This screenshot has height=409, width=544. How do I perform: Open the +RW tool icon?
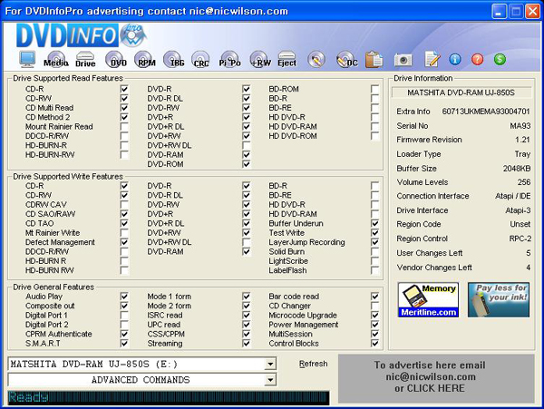pyautogui.click(x=259, y=59)
